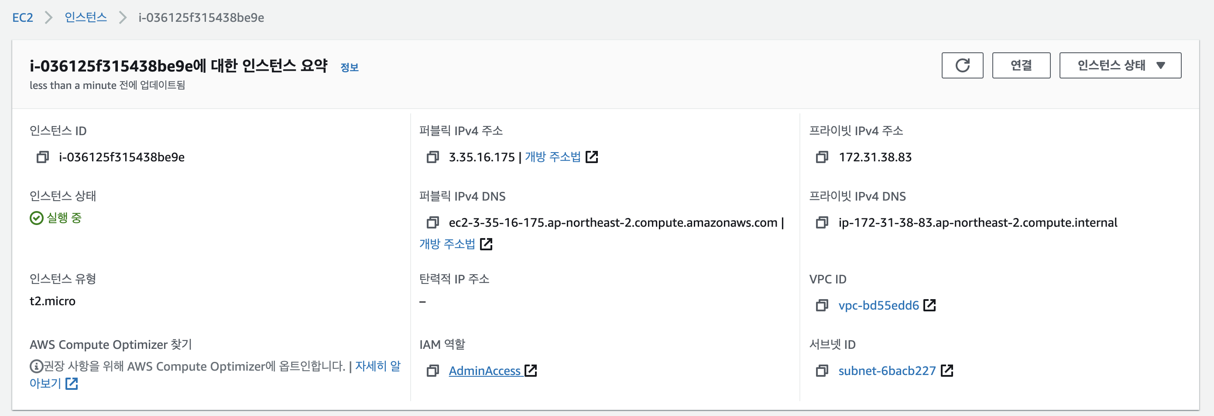Screen dimensions: 1214x416
Task: Open subnet-6bacb227 link
Action: (886, 371)
